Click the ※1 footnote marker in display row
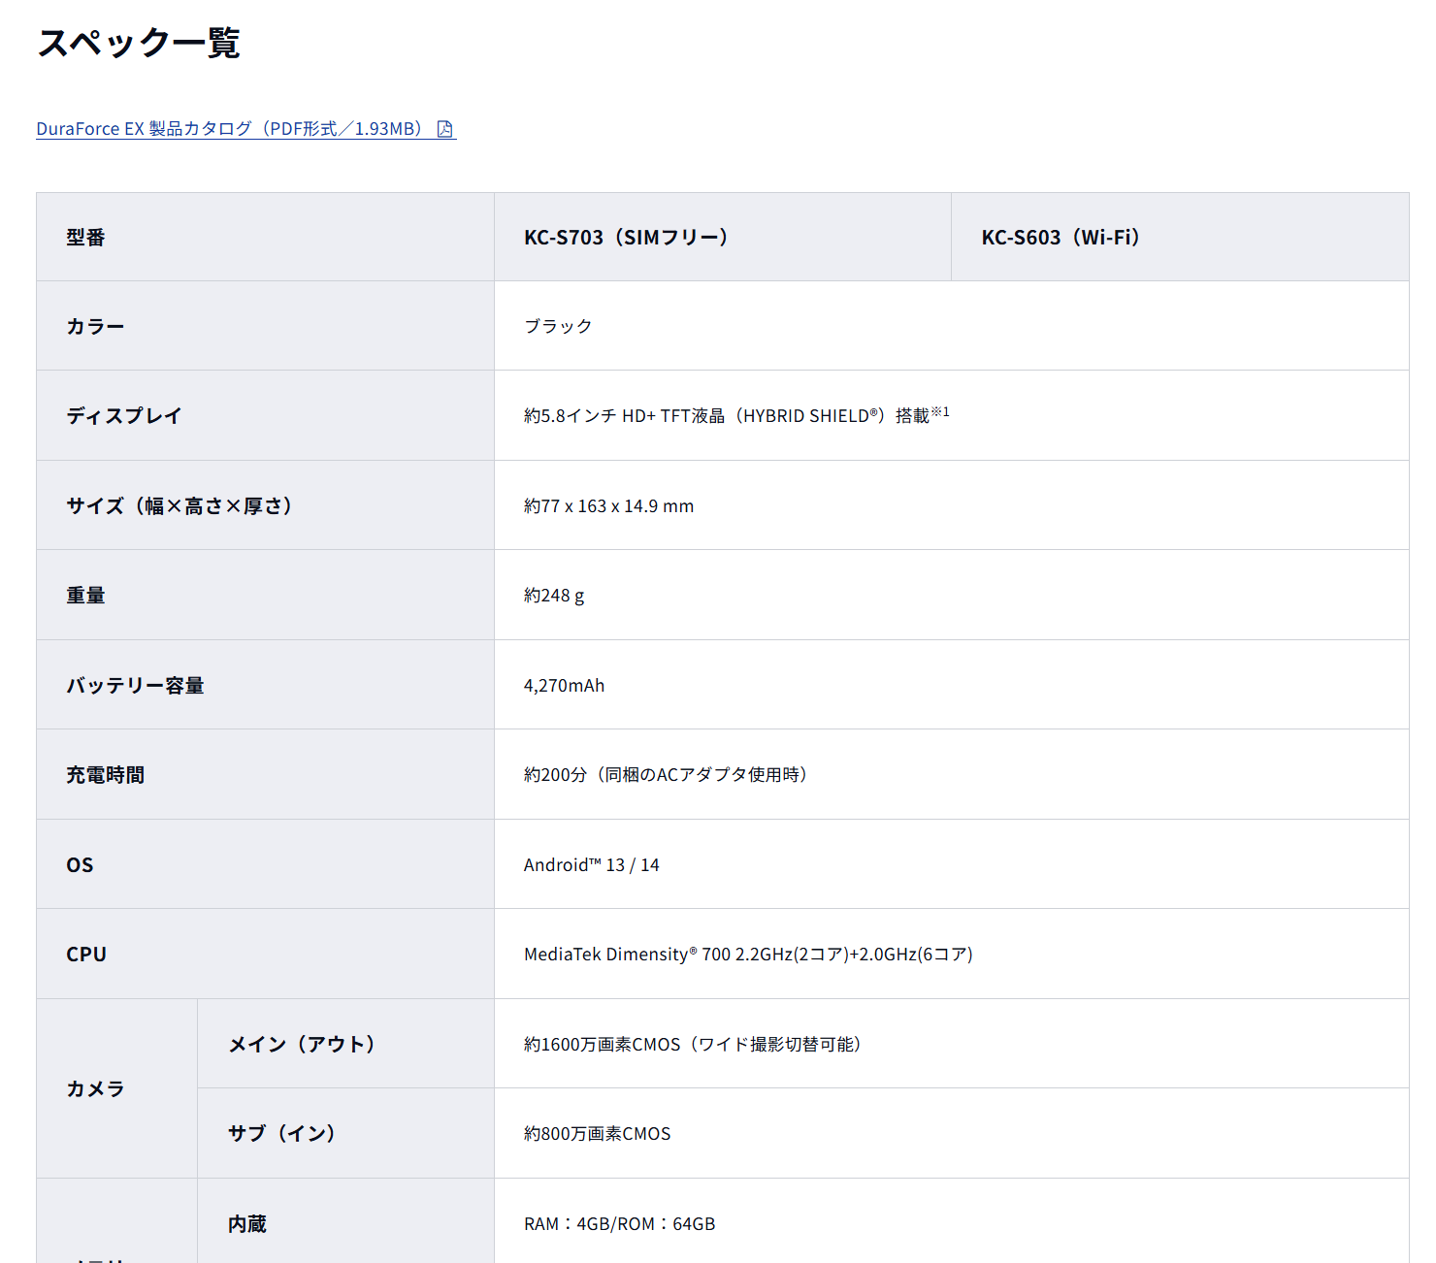The height and width of the screenshot is (1263, 1436). click(x=940, y=412)
